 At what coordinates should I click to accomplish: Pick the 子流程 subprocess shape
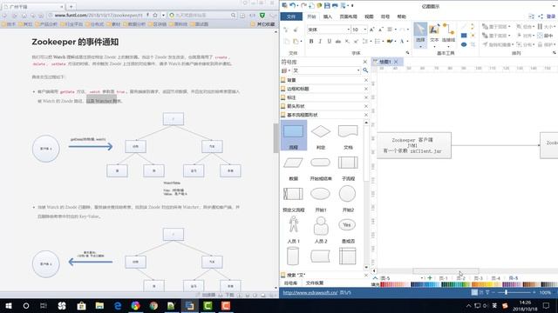pyautogui.click(x=348, y=167)
